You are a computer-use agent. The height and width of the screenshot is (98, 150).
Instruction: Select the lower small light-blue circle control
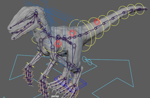90,62
